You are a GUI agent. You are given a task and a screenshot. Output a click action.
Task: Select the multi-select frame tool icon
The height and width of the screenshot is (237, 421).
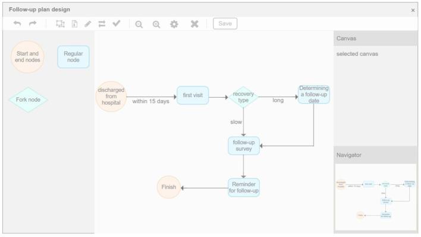60,24
